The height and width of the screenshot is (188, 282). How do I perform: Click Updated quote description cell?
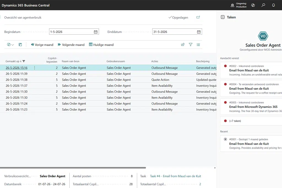[206, 80]
